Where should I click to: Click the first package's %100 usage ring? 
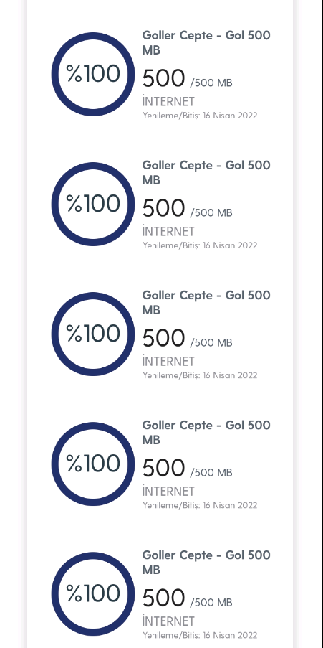[93, 74]
